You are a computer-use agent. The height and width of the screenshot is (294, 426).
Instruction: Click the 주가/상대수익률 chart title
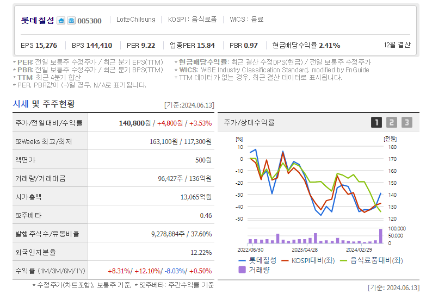tap(249, 122)
